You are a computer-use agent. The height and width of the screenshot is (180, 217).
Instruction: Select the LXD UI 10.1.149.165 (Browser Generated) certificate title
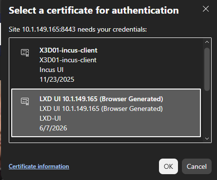pos(101,99)
